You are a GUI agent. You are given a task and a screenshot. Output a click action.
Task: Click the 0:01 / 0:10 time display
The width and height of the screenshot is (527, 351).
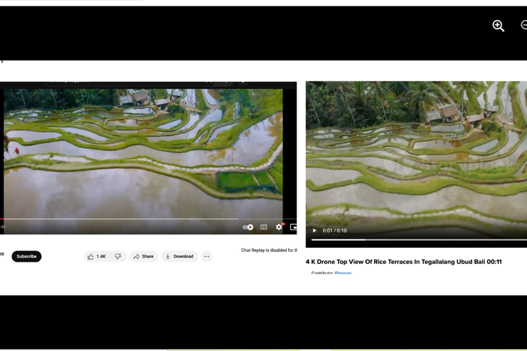pos(334,230)
